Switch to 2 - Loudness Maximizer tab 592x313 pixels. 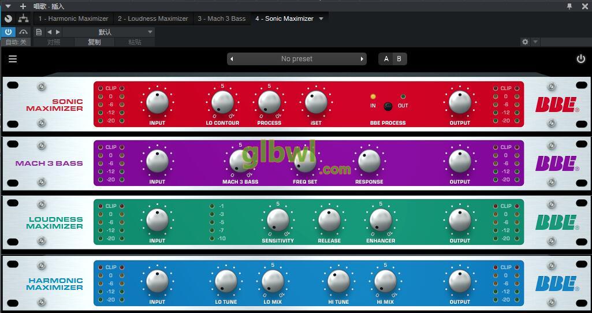(x=153, y=18)
